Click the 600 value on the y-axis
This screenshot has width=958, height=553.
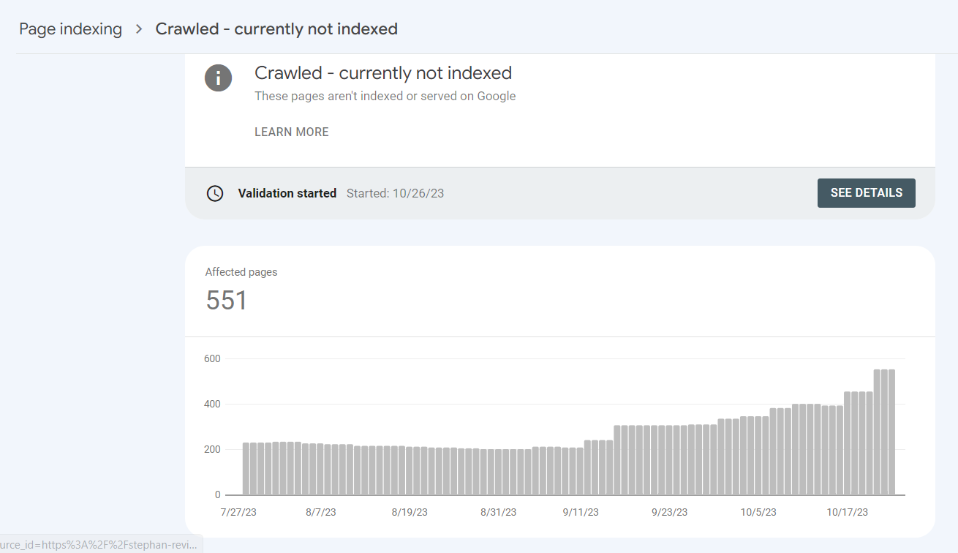pos(213,359)
